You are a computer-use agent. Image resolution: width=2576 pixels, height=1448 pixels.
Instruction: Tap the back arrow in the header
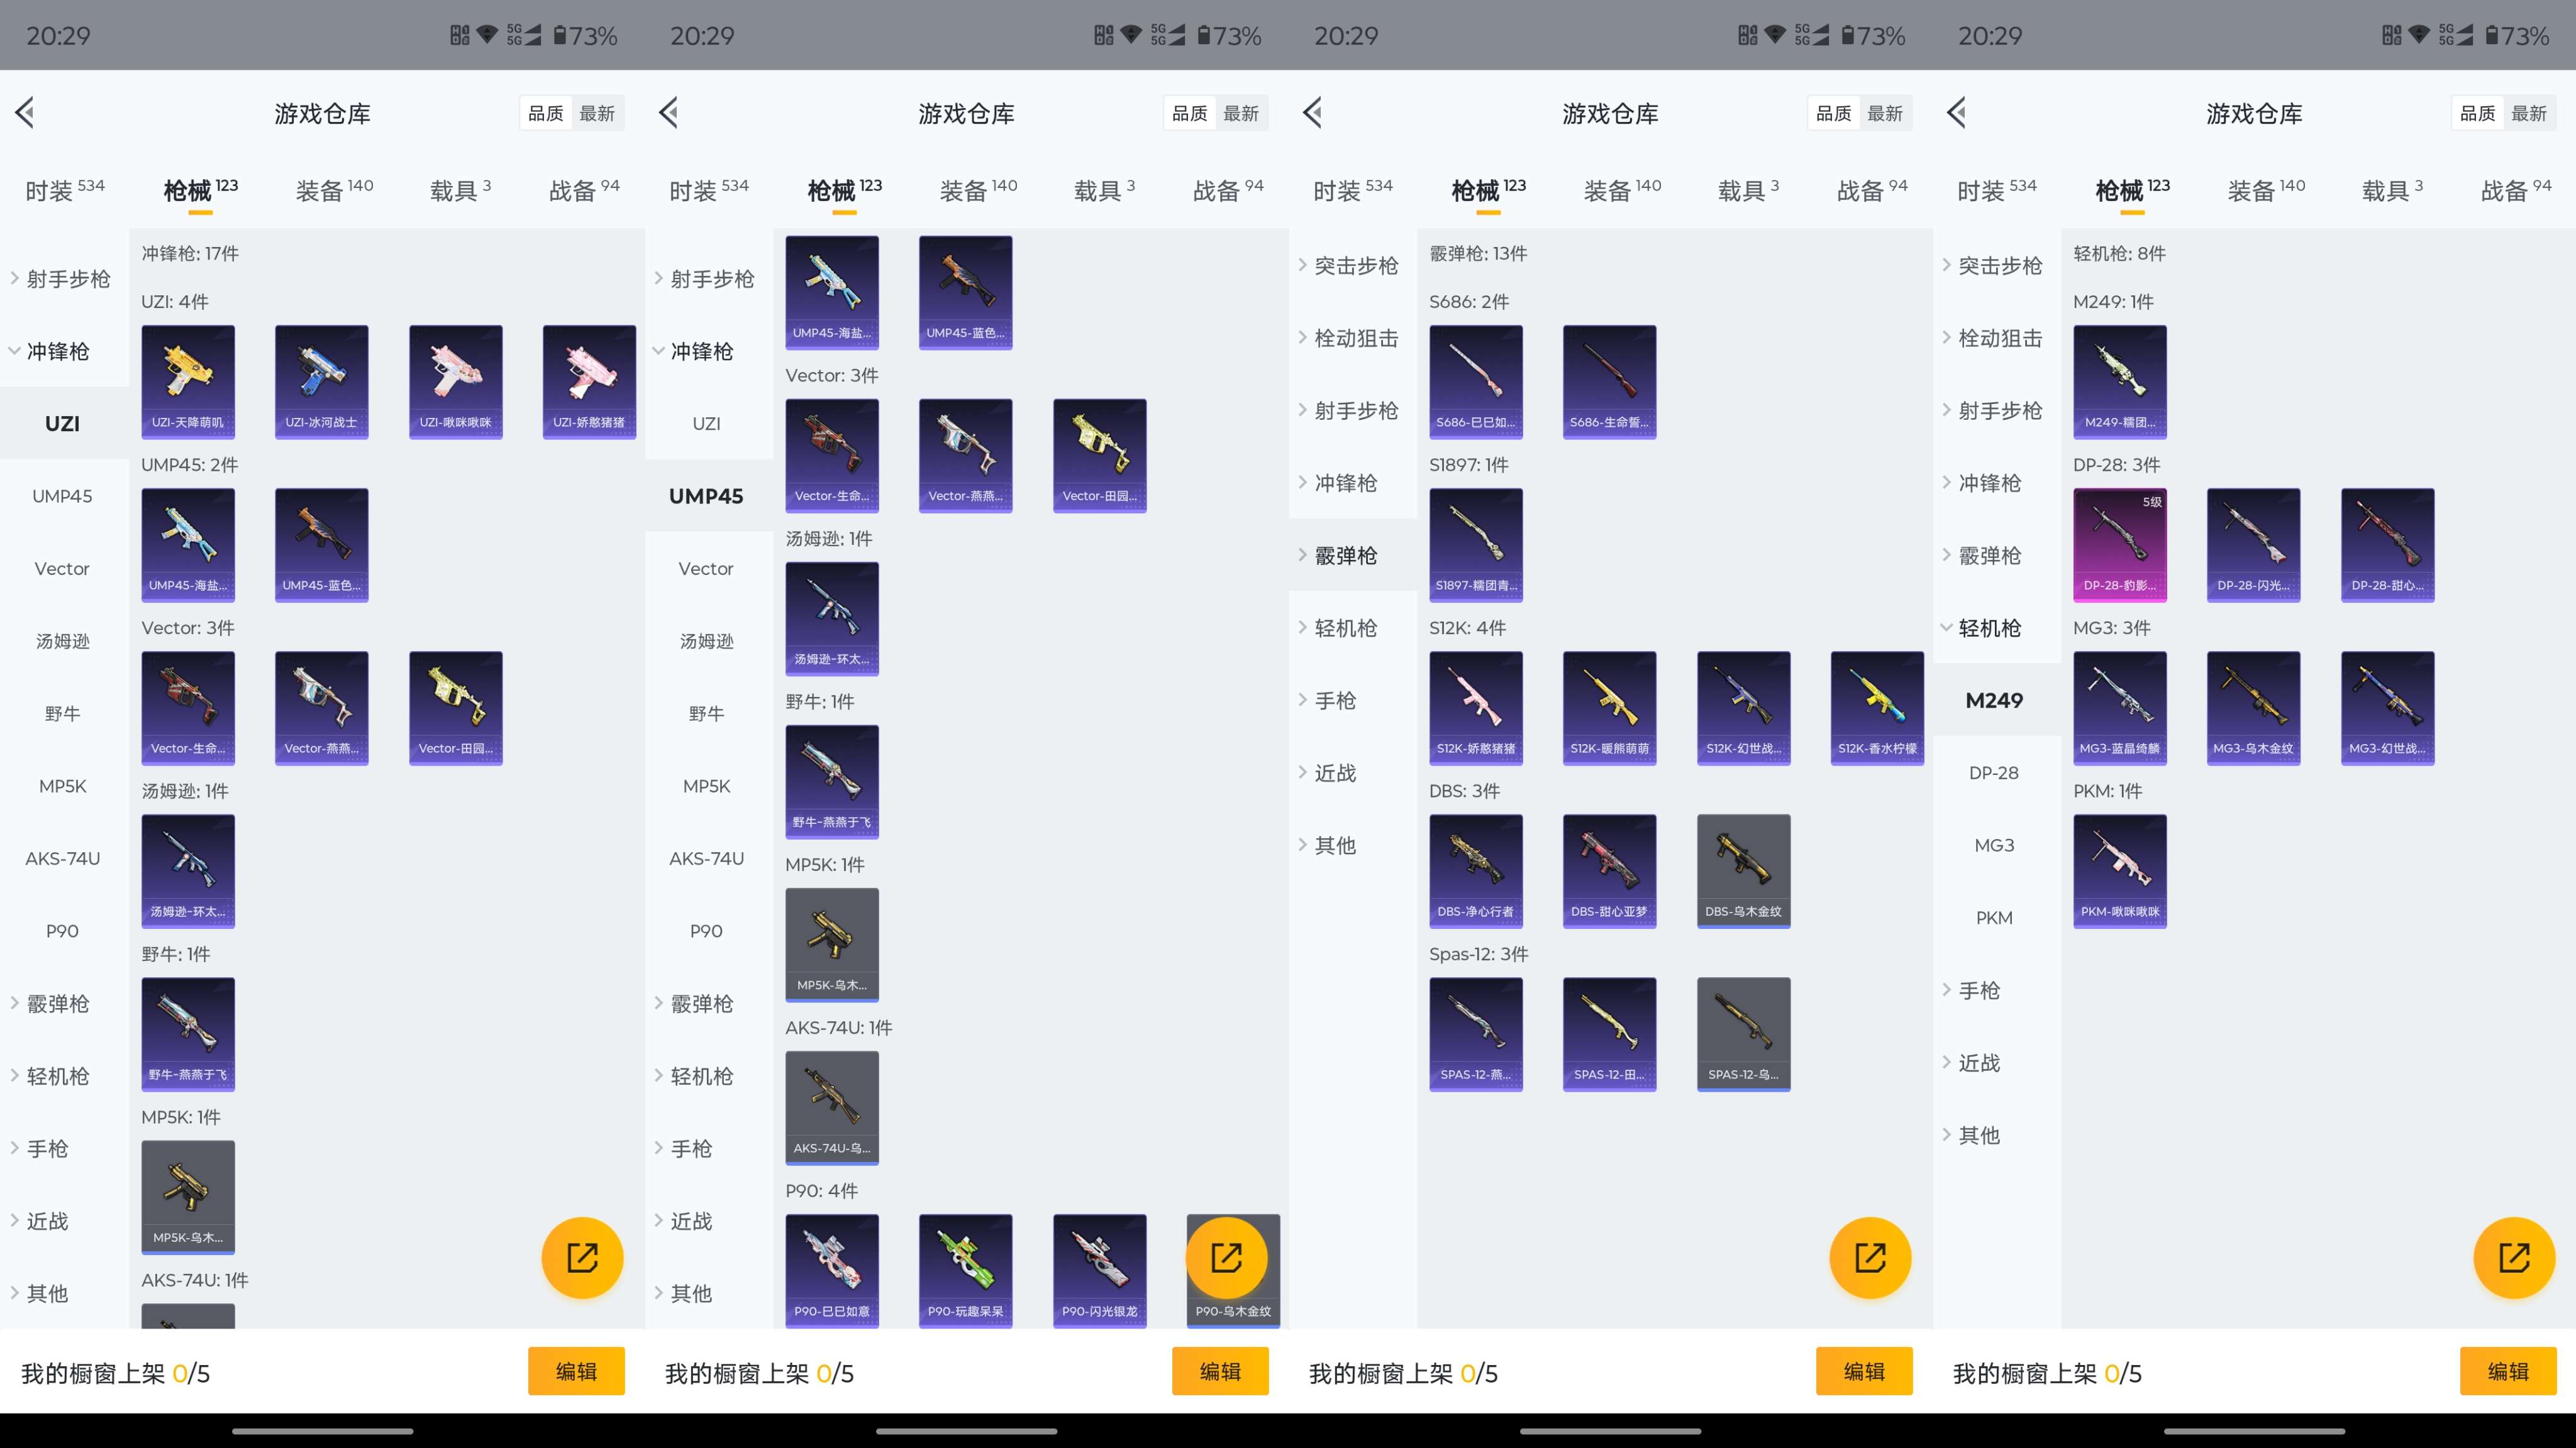coord(25,112)
